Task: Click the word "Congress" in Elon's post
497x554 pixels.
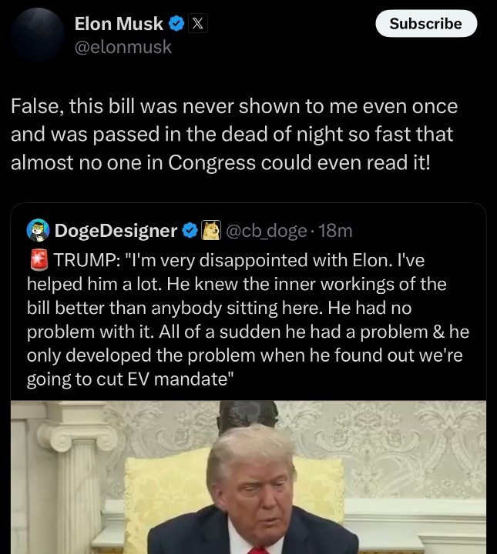Action: (213, 163)
